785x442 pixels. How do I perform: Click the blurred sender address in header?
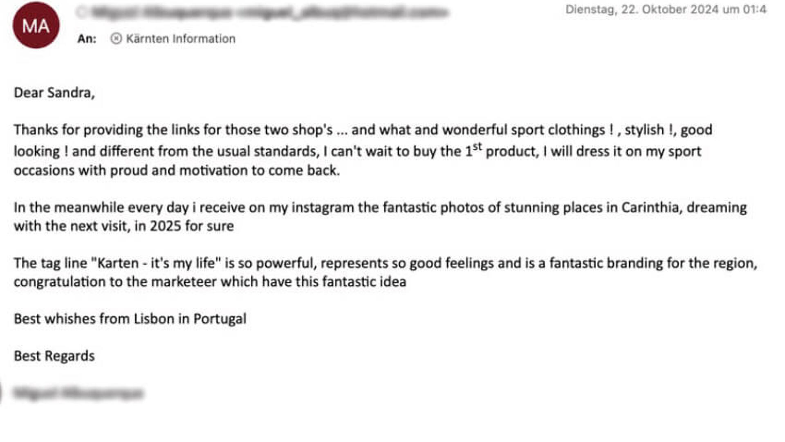(262, 13)
